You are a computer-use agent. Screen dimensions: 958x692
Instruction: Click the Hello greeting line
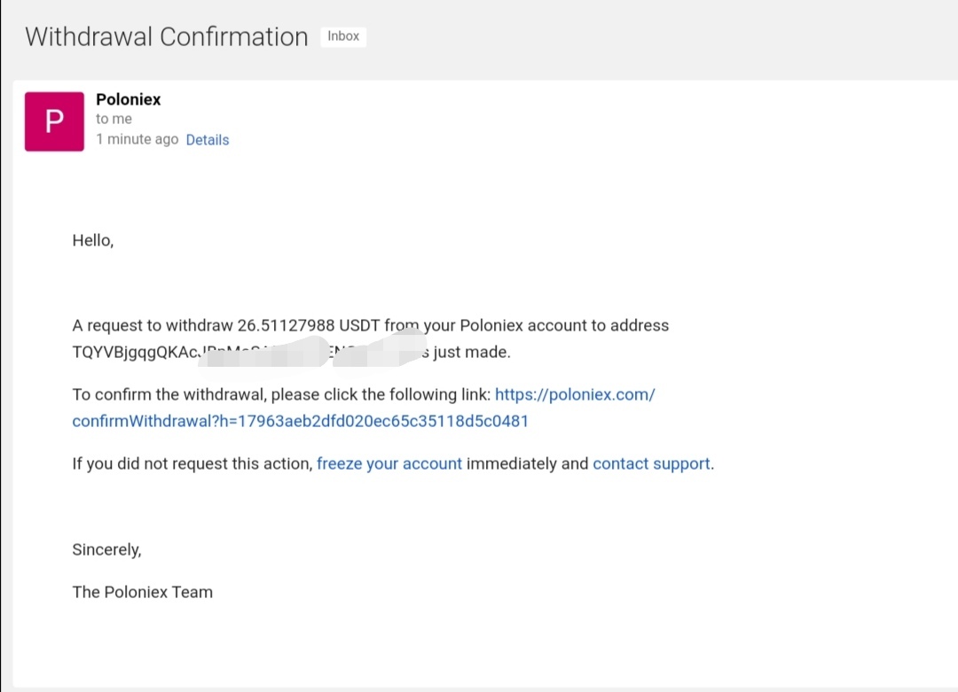click(x=93, y=240)
